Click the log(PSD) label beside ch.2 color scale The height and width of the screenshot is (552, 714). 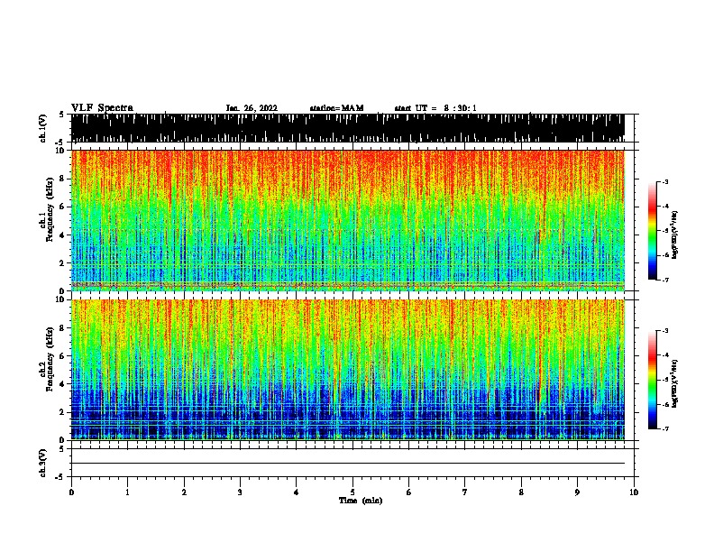coord(675,384)
